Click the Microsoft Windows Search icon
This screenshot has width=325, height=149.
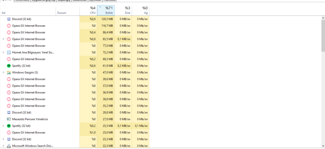pos(9,146)
